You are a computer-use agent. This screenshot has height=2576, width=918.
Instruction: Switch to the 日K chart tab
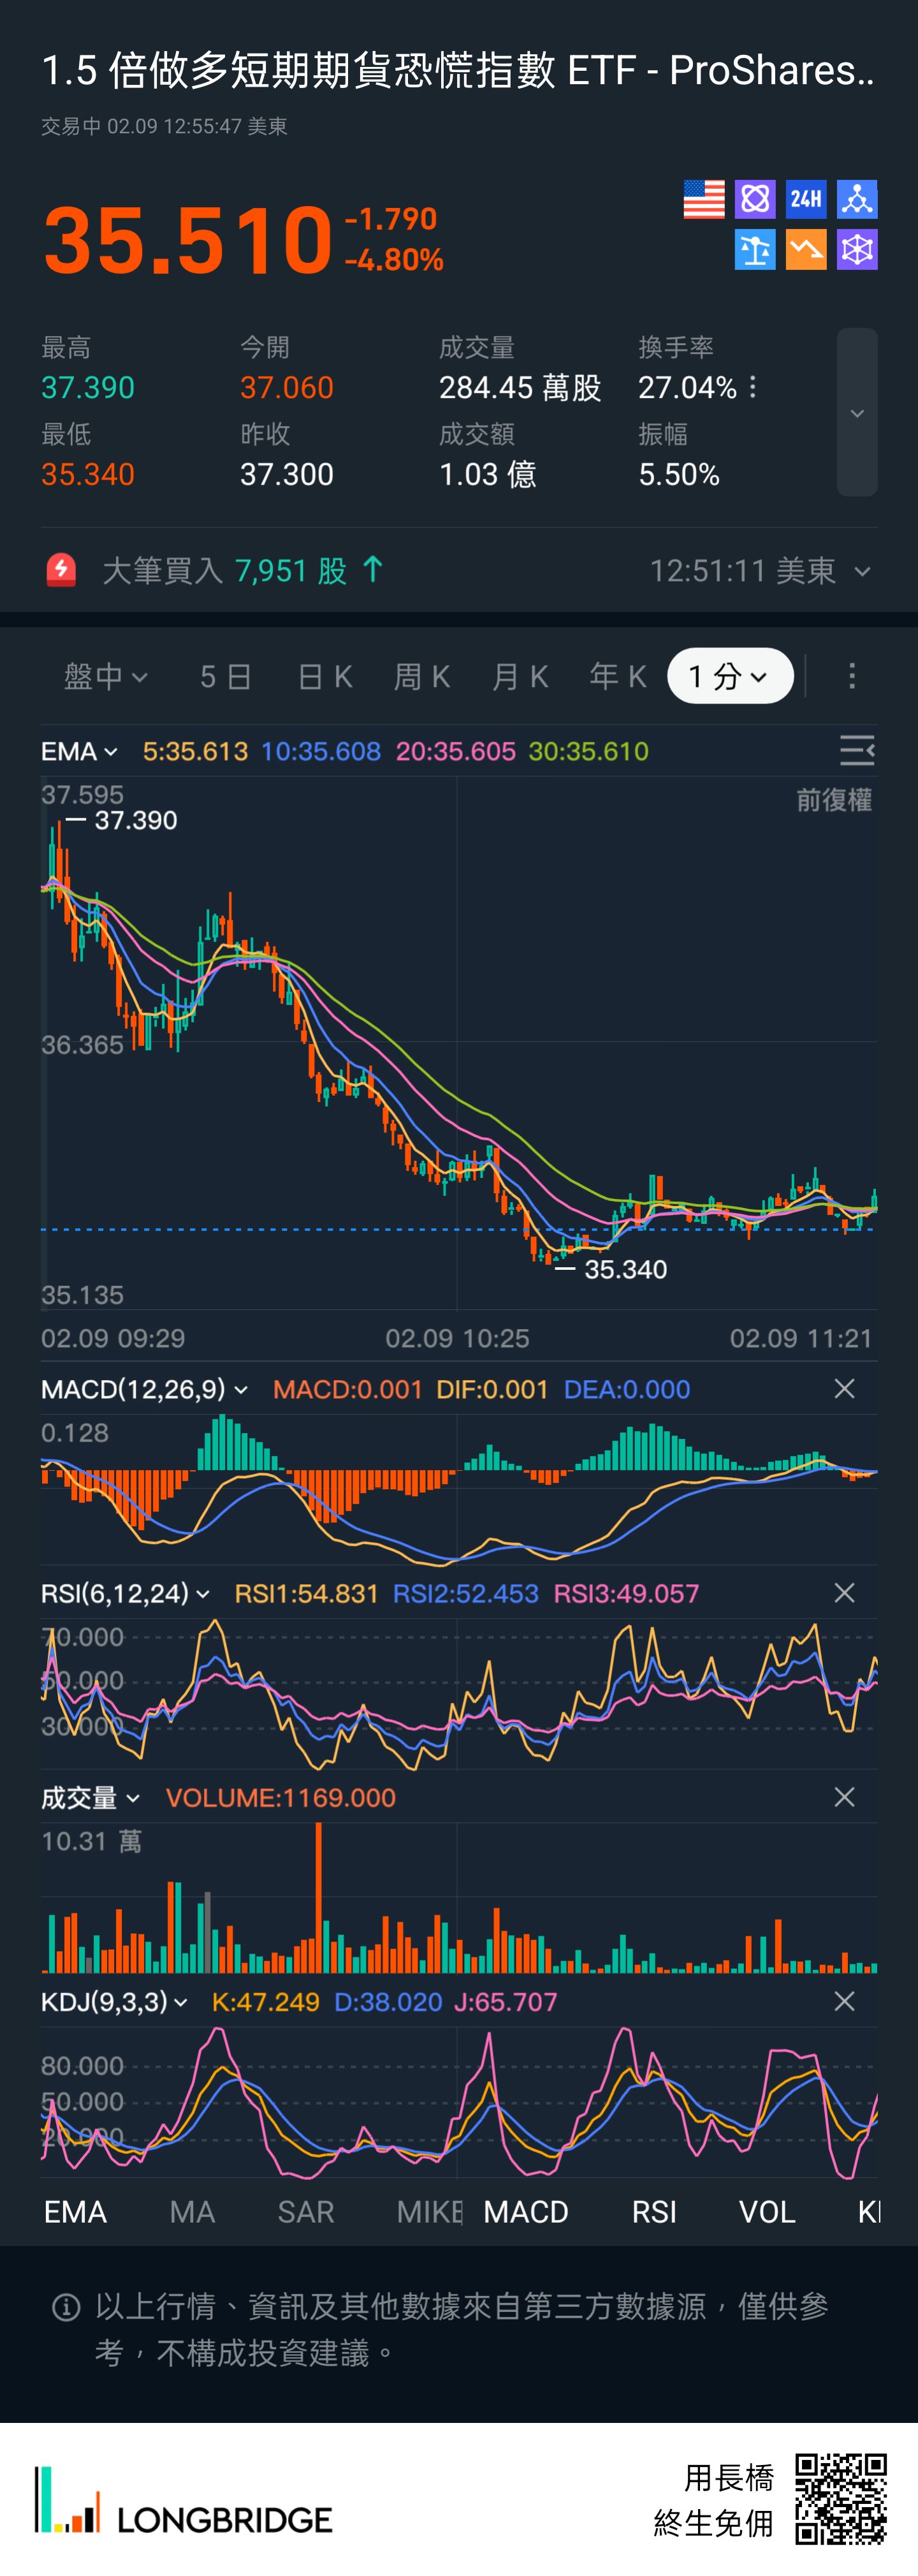tap(326, 677)
